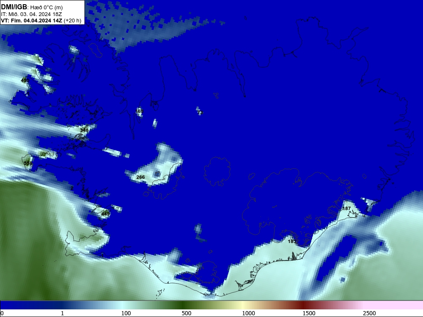Screen dimensions: 423x317
Task: Click the 'VT: Fim. 04.04.2024 14Z' valid time
Action: [x=32, y=20]
